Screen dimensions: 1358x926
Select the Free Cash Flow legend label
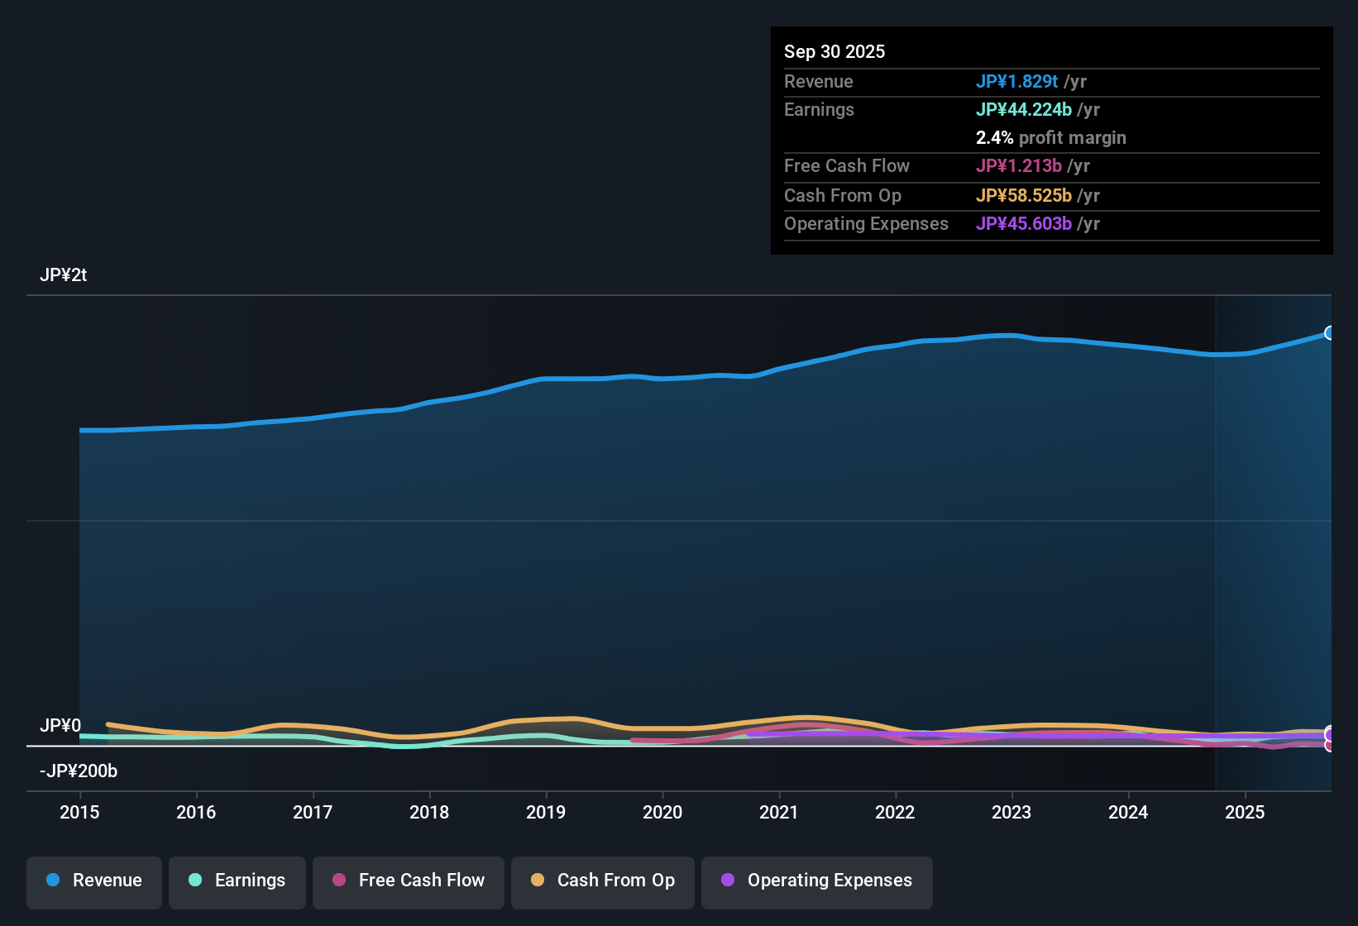pos(422,881)
